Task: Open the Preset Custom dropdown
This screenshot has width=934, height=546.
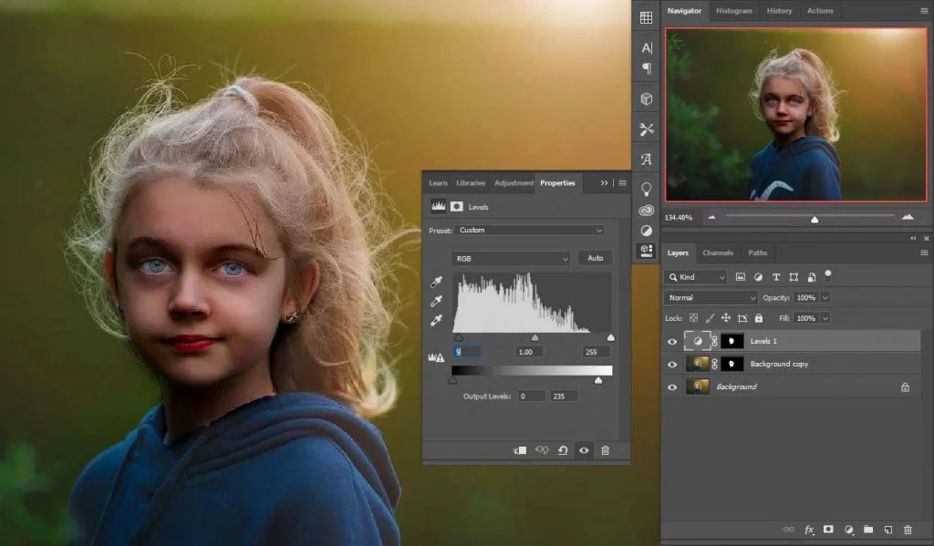Action: (x=530, y=230)
